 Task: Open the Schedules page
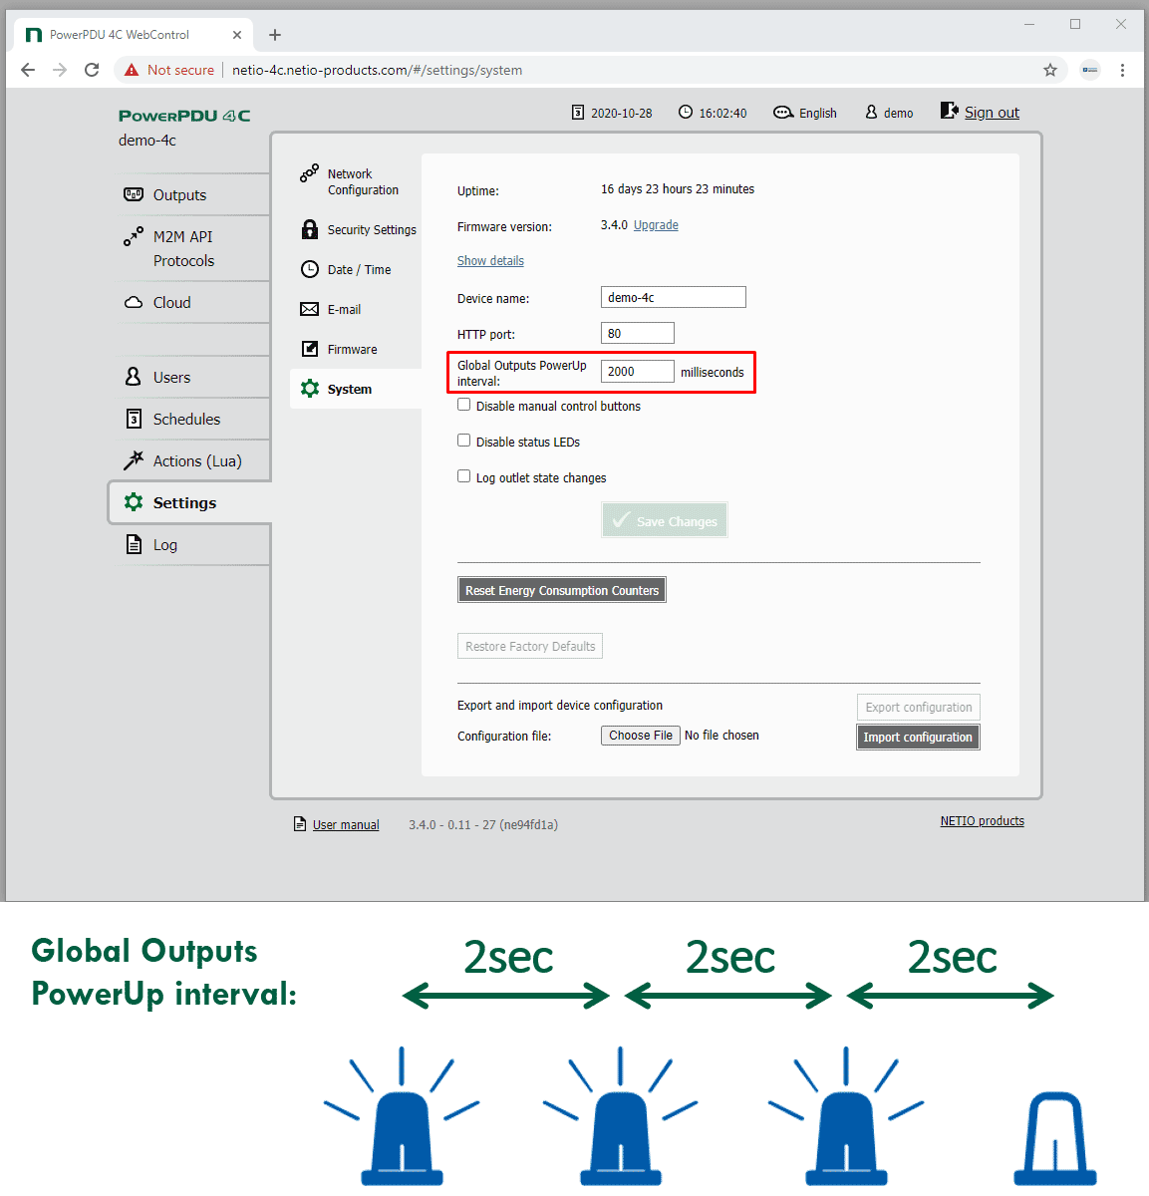pos(186,420)
